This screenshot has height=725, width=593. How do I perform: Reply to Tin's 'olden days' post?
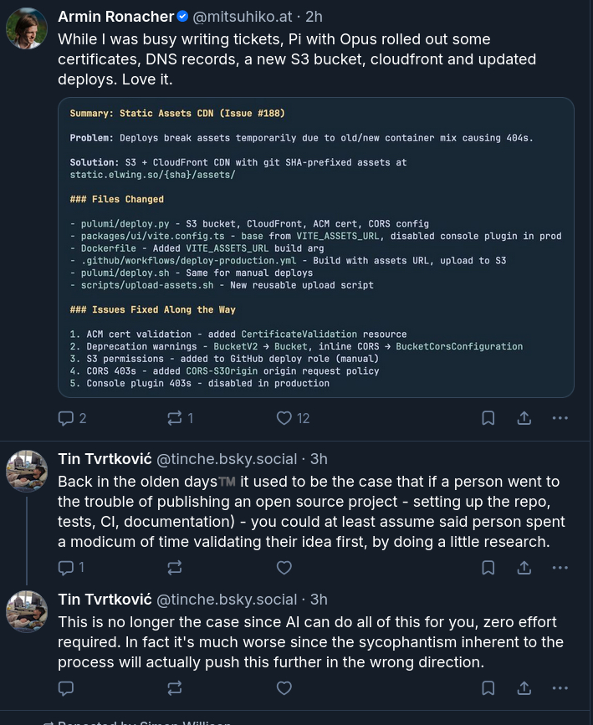pos(67,568)
